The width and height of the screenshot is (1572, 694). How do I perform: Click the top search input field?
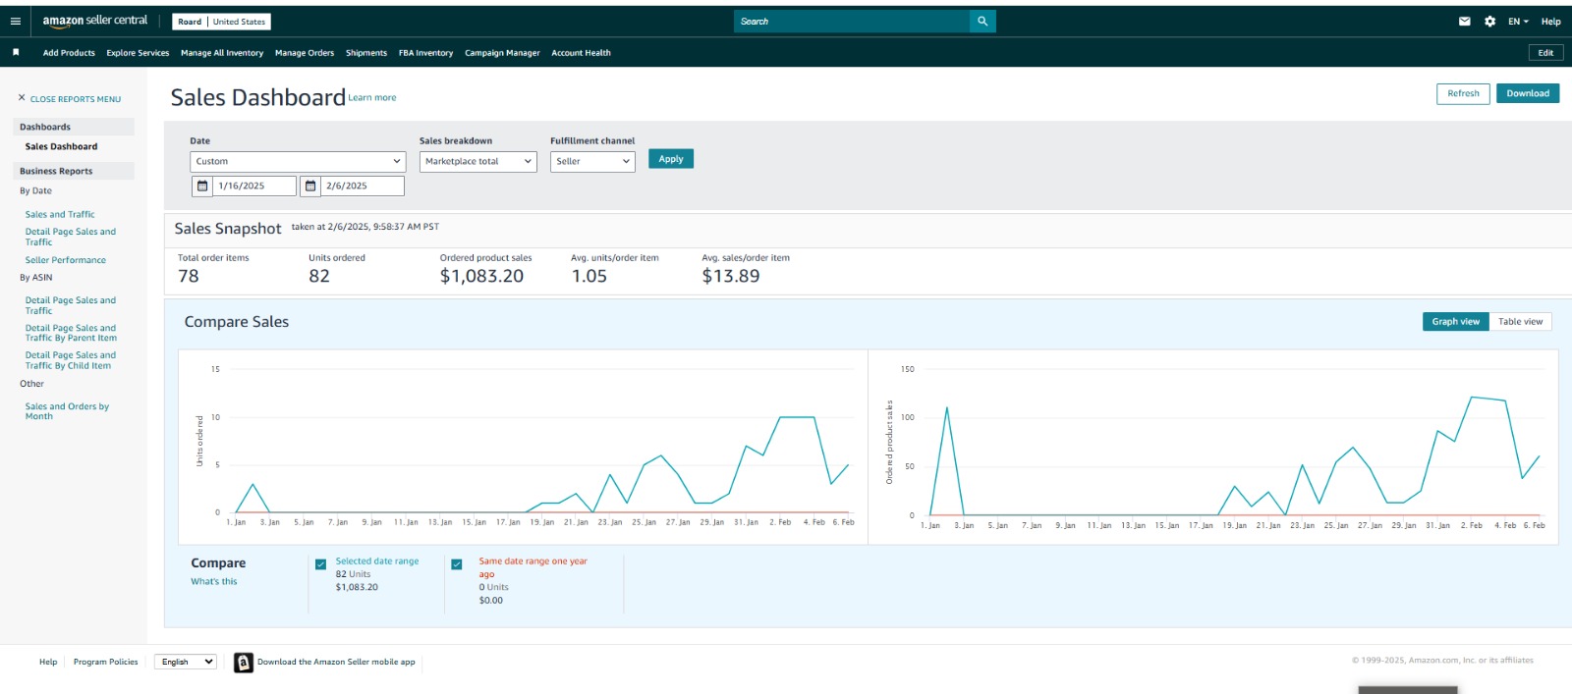click(x=851, y=21)
